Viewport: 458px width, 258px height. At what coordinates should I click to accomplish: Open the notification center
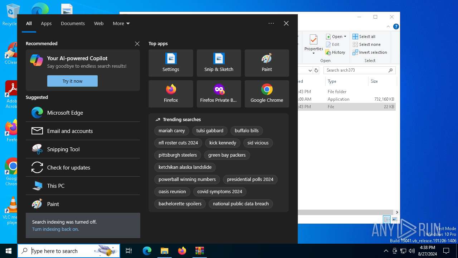tap(446, 251)
